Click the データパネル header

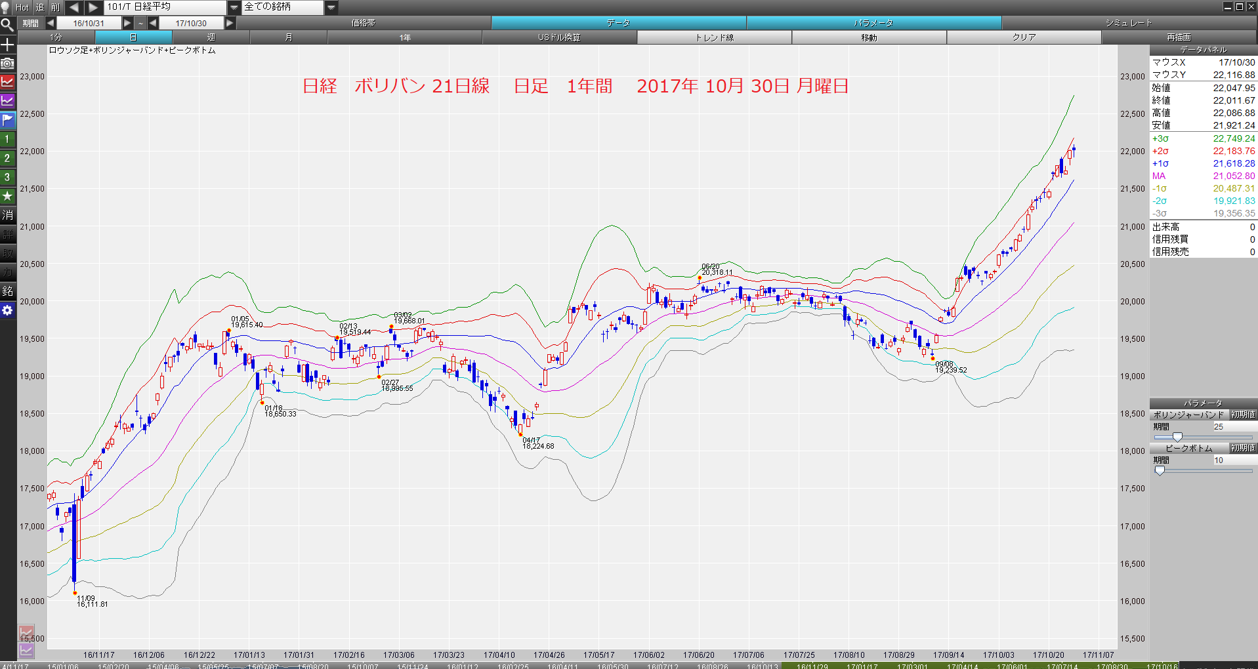1204,50
